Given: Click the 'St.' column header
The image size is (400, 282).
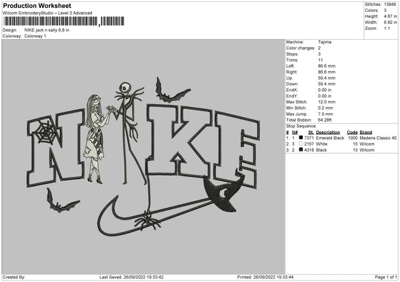Looking at the screenshot, I should (311, 132).
